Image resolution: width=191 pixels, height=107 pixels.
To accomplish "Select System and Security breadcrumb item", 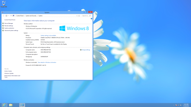I will 31,16.
